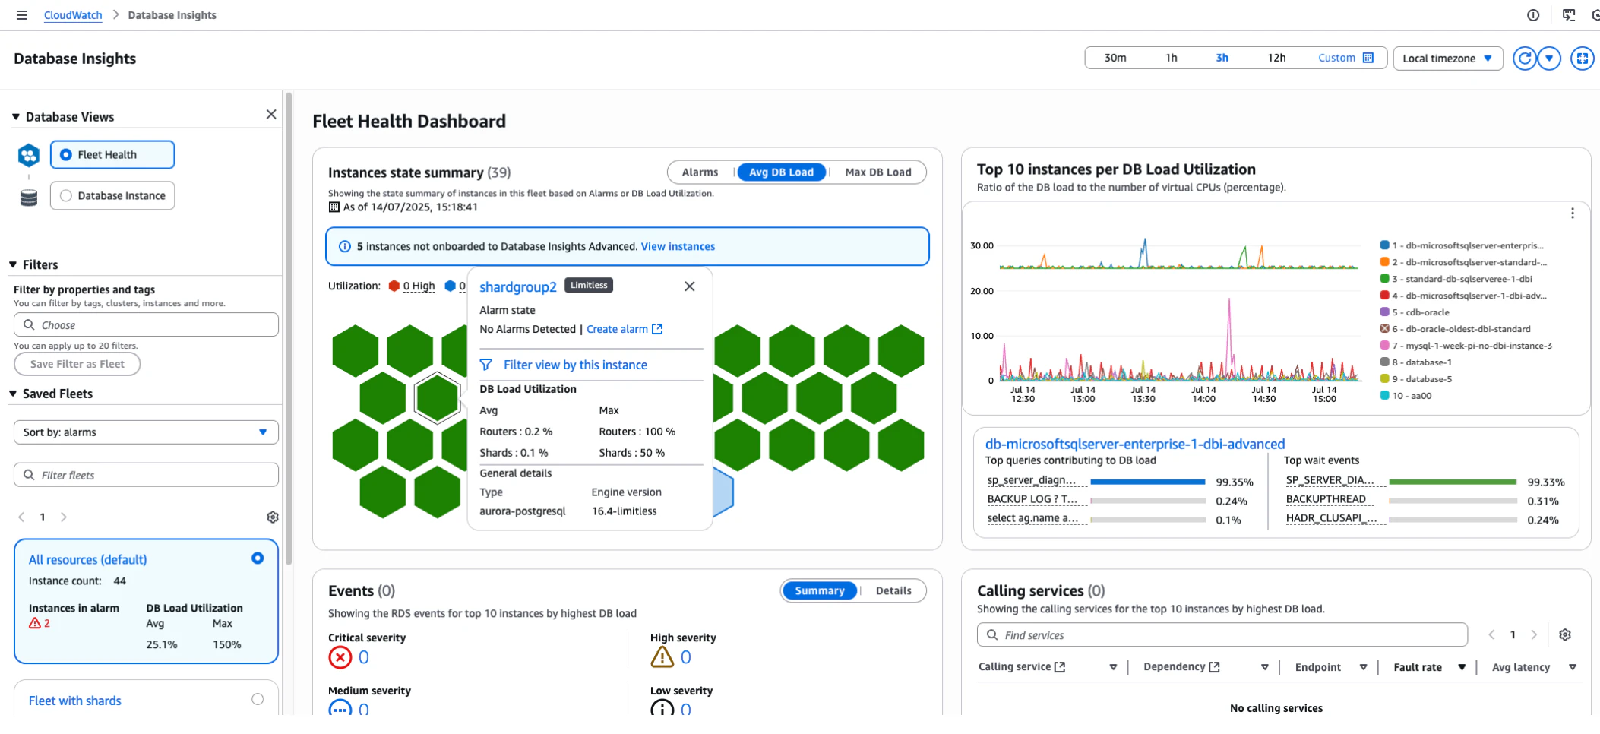Open the refresh interval dropdown arrow

[1549, 59]
